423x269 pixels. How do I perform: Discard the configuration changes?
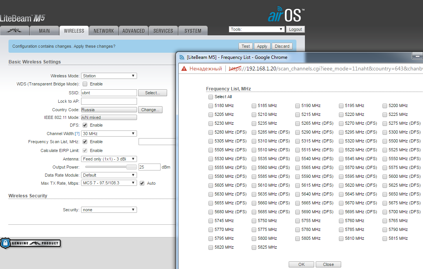(282, 46)
